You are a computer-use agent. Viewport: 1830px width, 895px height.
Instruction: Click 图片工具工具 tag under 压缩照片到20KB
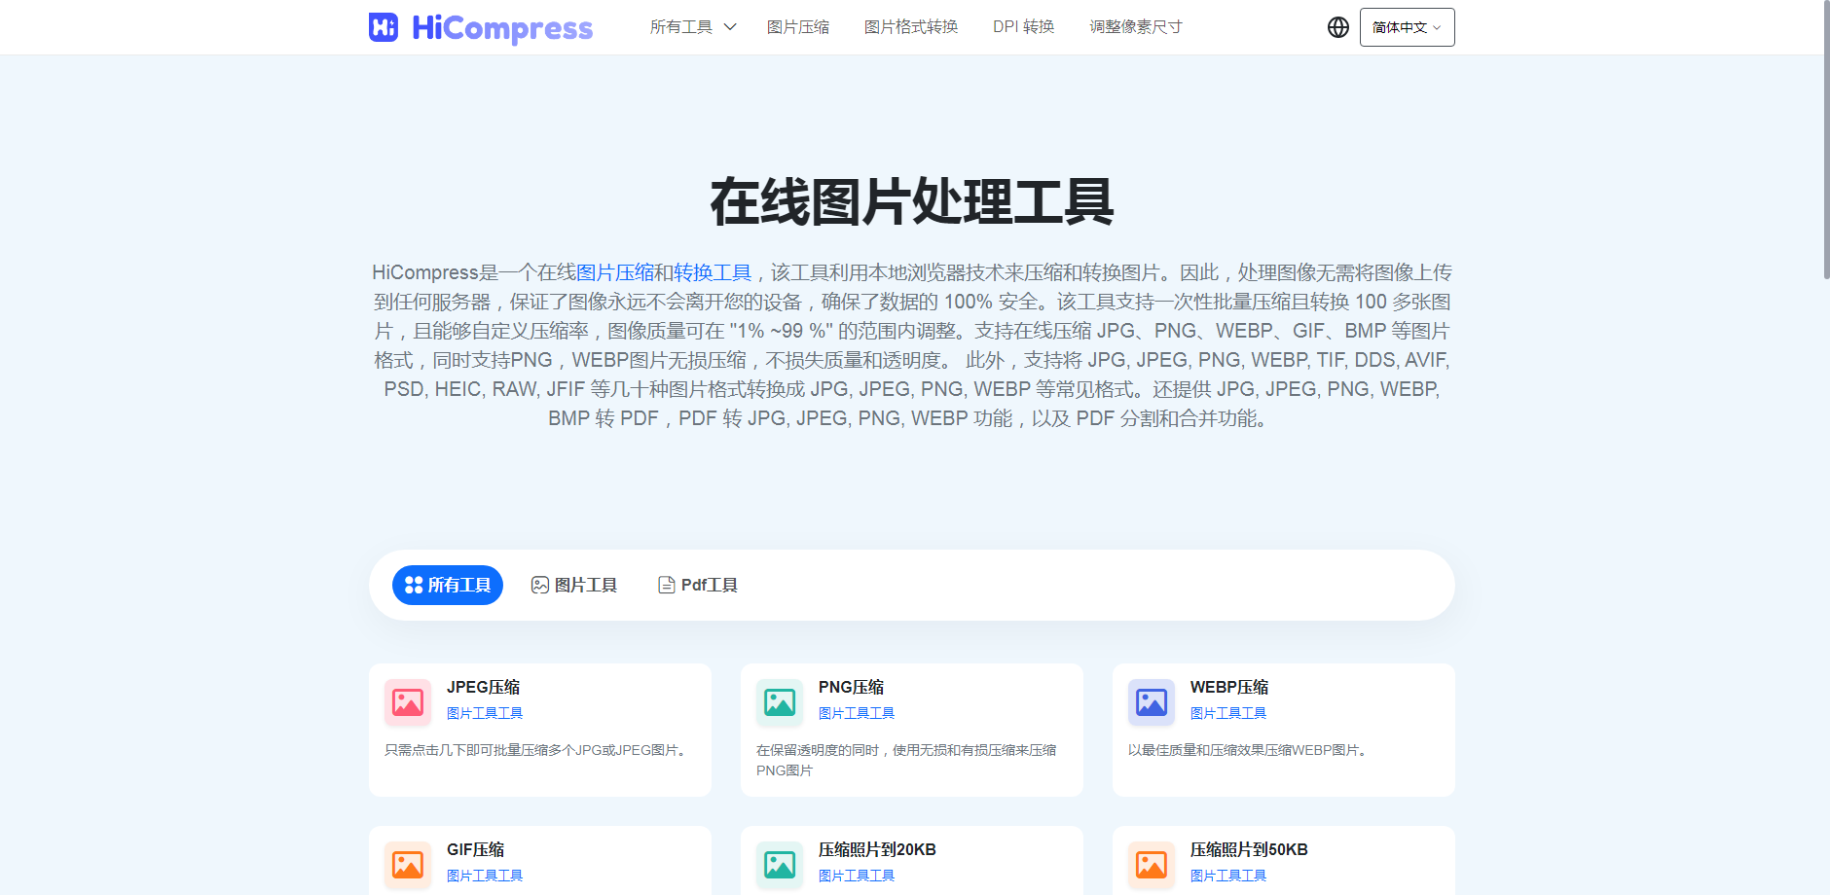click(857, 876)
